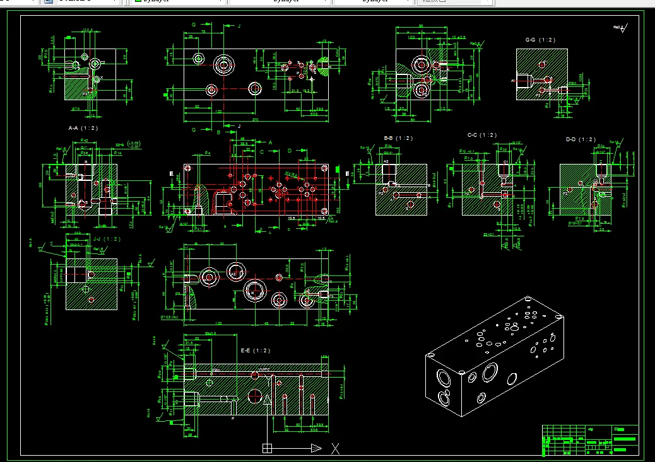Select the white "E" cutting-plane marker right of the front view
Screen dimensions: 655x462
347,173
